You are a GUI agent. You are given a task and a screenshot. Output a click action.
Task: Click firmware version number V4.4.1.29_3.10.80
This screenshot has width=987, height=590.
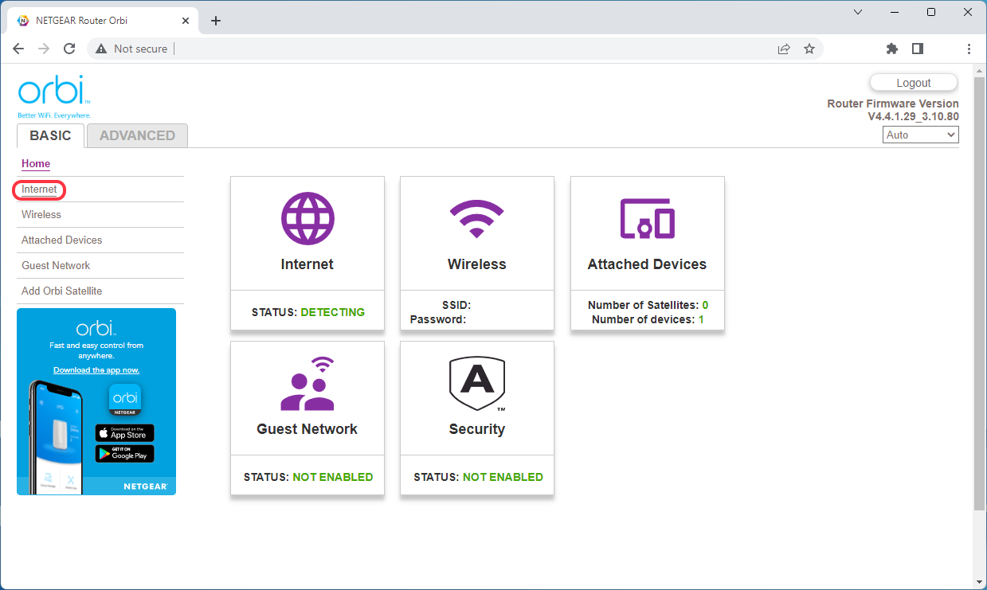point(913,116)
